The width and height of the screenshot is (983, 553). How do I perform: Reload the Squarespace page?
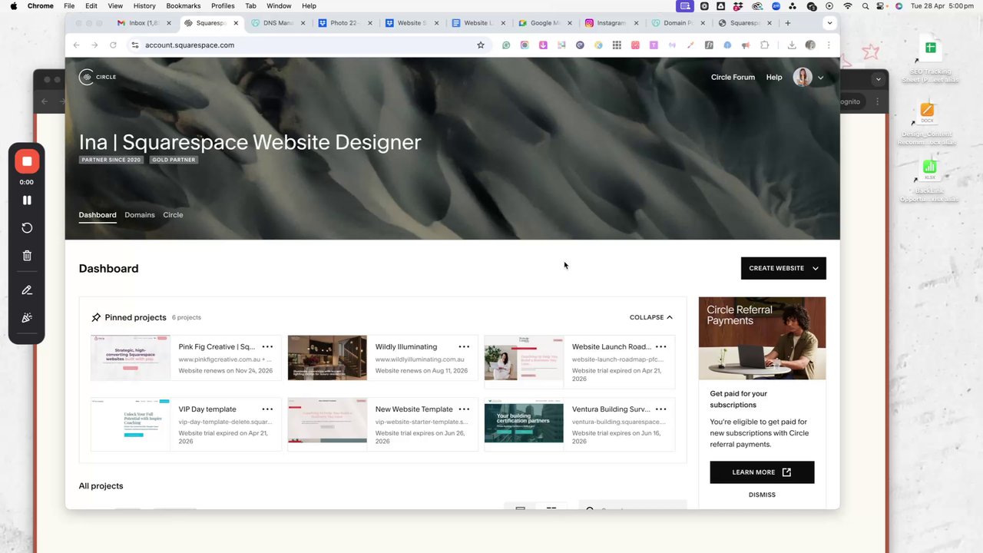click(x=113, y=45)
